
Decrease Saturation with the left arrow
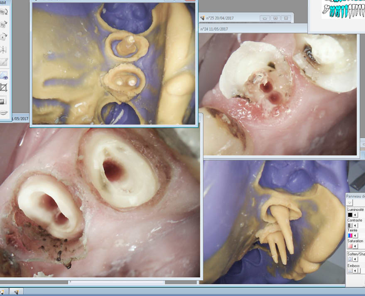355,246
